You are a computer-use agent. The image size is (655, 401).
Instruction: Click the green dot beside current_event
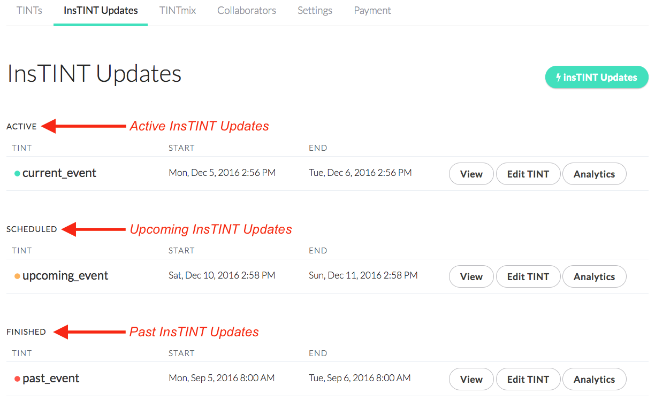point(17,174)
